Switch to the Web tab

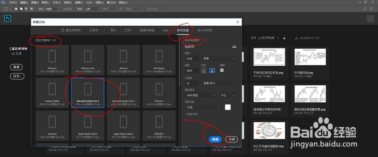coord(166,30)
